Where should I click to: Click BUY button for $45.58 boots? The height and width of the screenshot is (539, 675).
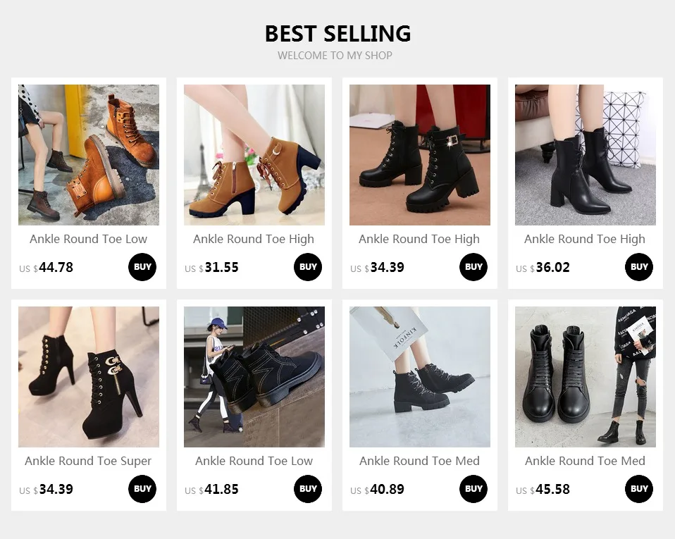pyautogui.click(x=639, y=489)
